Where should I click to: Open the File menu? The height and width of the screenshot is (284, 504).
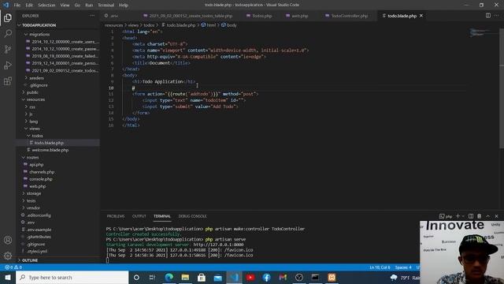point(17,6)
